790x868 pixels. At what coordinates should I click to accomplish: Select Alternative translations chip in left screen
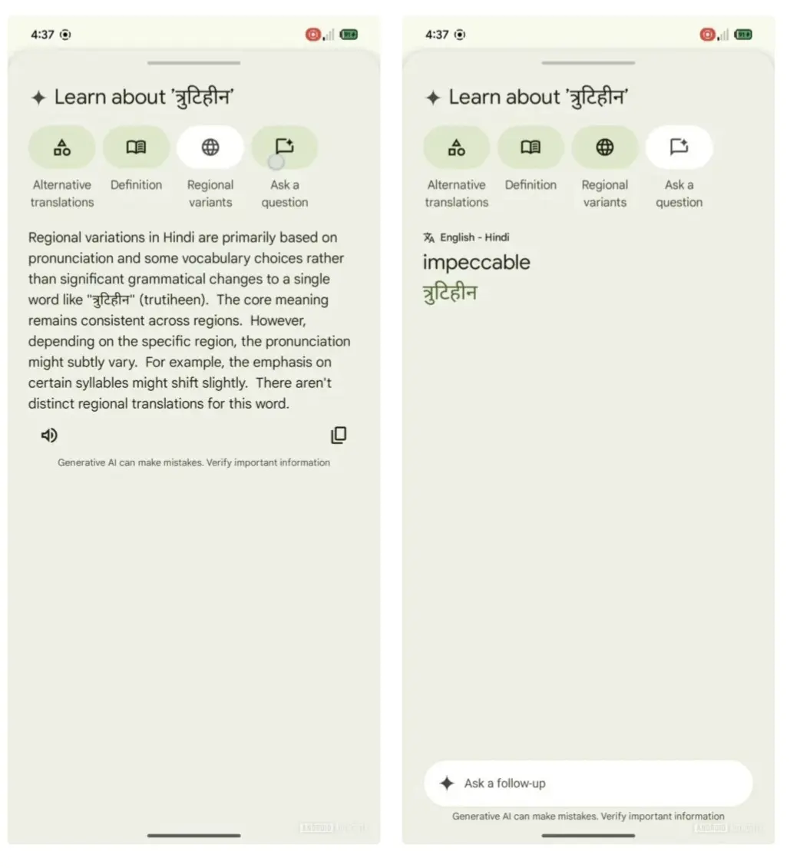[x=62, y=147]
